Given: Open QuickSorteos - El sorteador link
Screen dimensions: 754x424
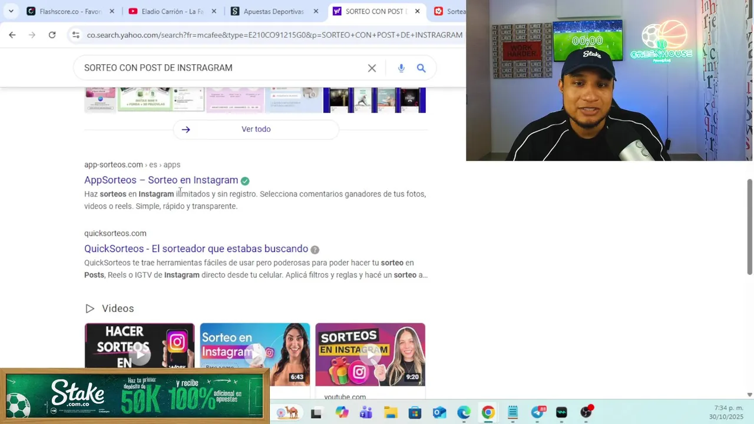Looking at the screenshot, I should click(x=196, y=249).
